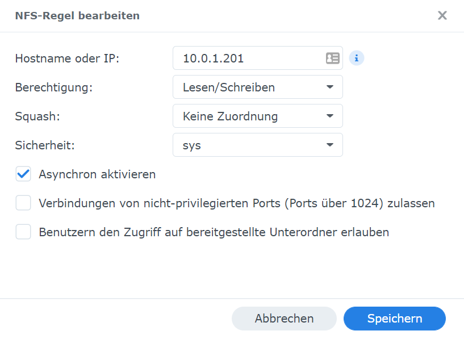Click the 'Sicherheit:' field label

(45, 145)
